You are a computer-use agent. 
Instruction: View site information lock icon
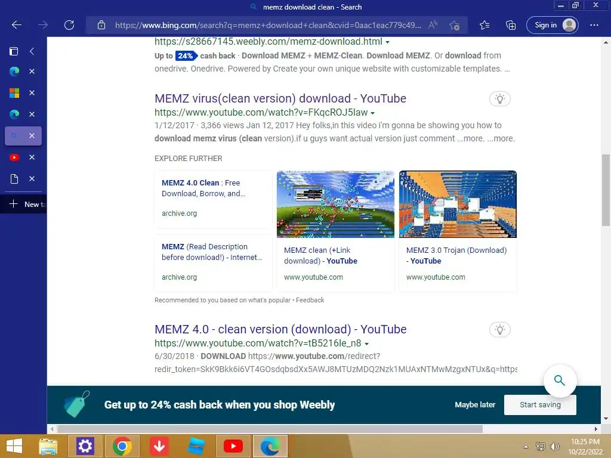tap(101, 25)
